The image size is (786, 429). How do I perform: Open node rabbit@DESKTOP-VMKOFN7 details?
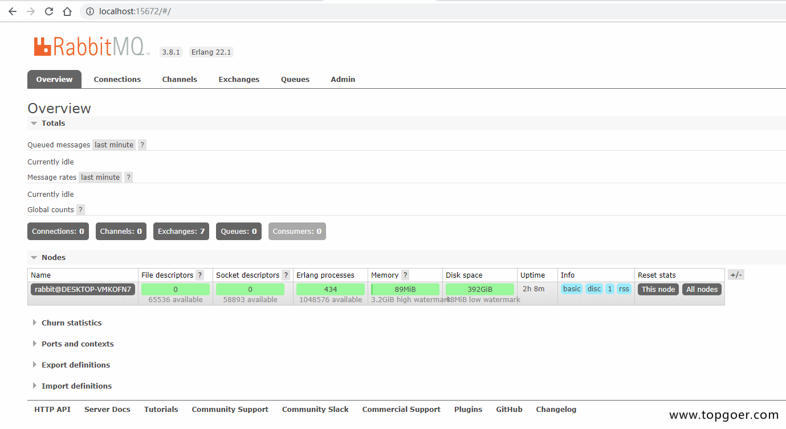83,290
